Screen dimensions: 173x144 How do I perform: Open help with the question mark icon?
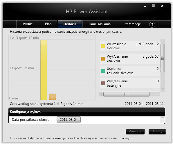(x=152, y=24)
